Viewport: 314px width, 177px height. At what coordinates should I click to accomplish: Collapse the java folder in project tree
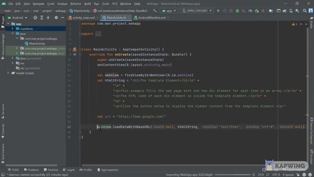[13, 33]
